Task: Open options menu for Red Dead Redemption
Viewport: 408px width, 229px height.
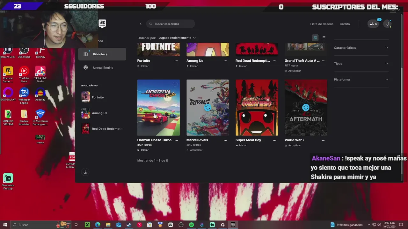Action: click(x=274, y=61)
